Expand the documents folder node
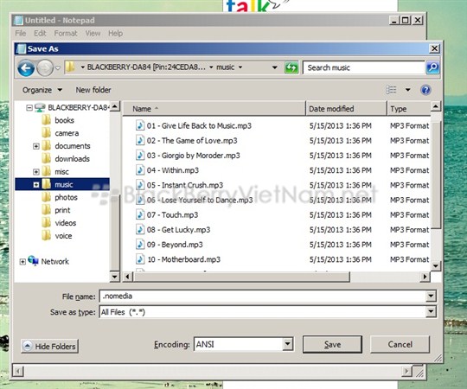The width and height of the screenshot is (467, 389). (x=36, y=146)
